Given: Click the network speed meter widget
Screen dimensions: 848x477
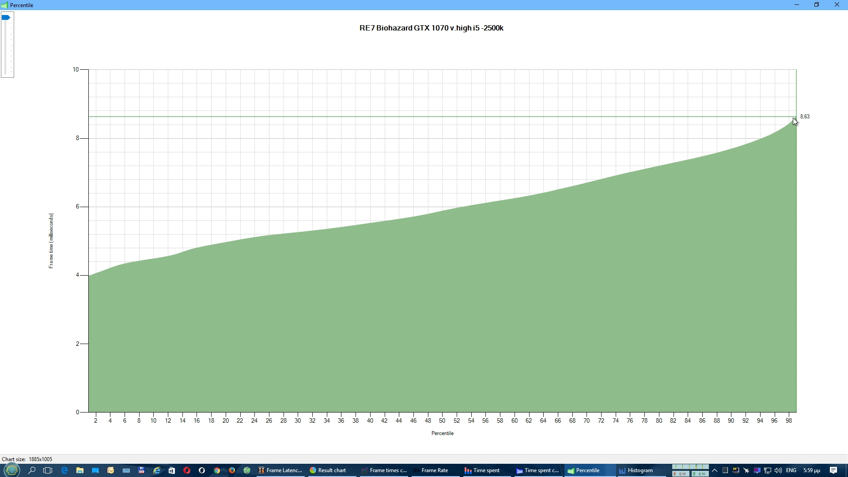Looking at the screenshot, I should tap(690, 470).
